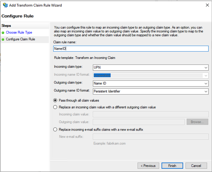
Task: Select Pass through all claim values
Action: coord(55,100)
